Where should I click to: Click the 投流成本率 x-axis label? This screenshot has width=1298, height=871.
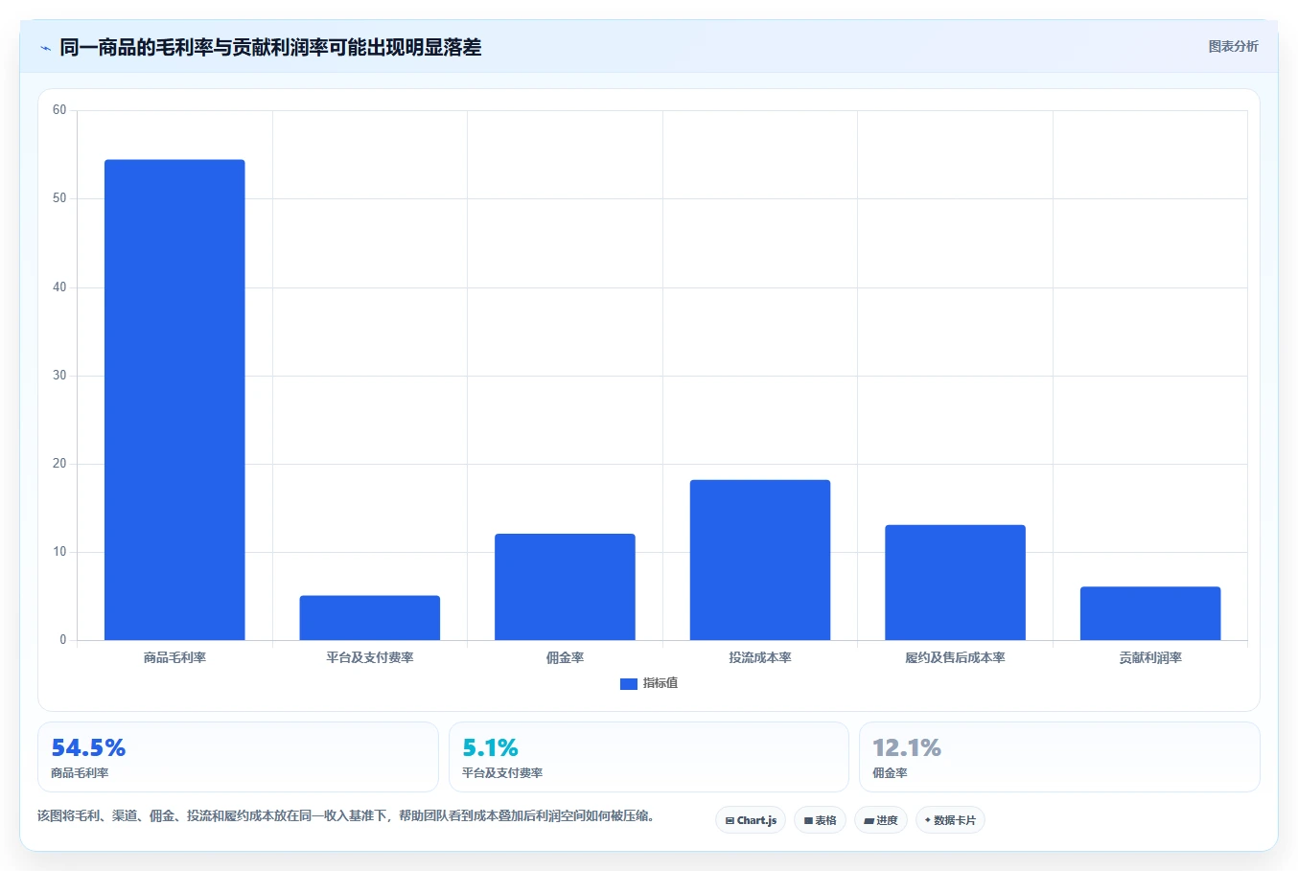click(x=760, y=657)
